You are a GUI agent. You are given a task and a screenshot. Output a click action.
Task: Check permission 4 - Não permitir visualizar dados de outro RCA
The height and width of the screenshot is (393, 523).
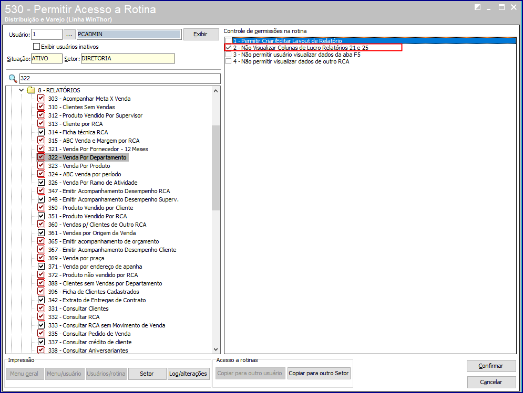229,61
